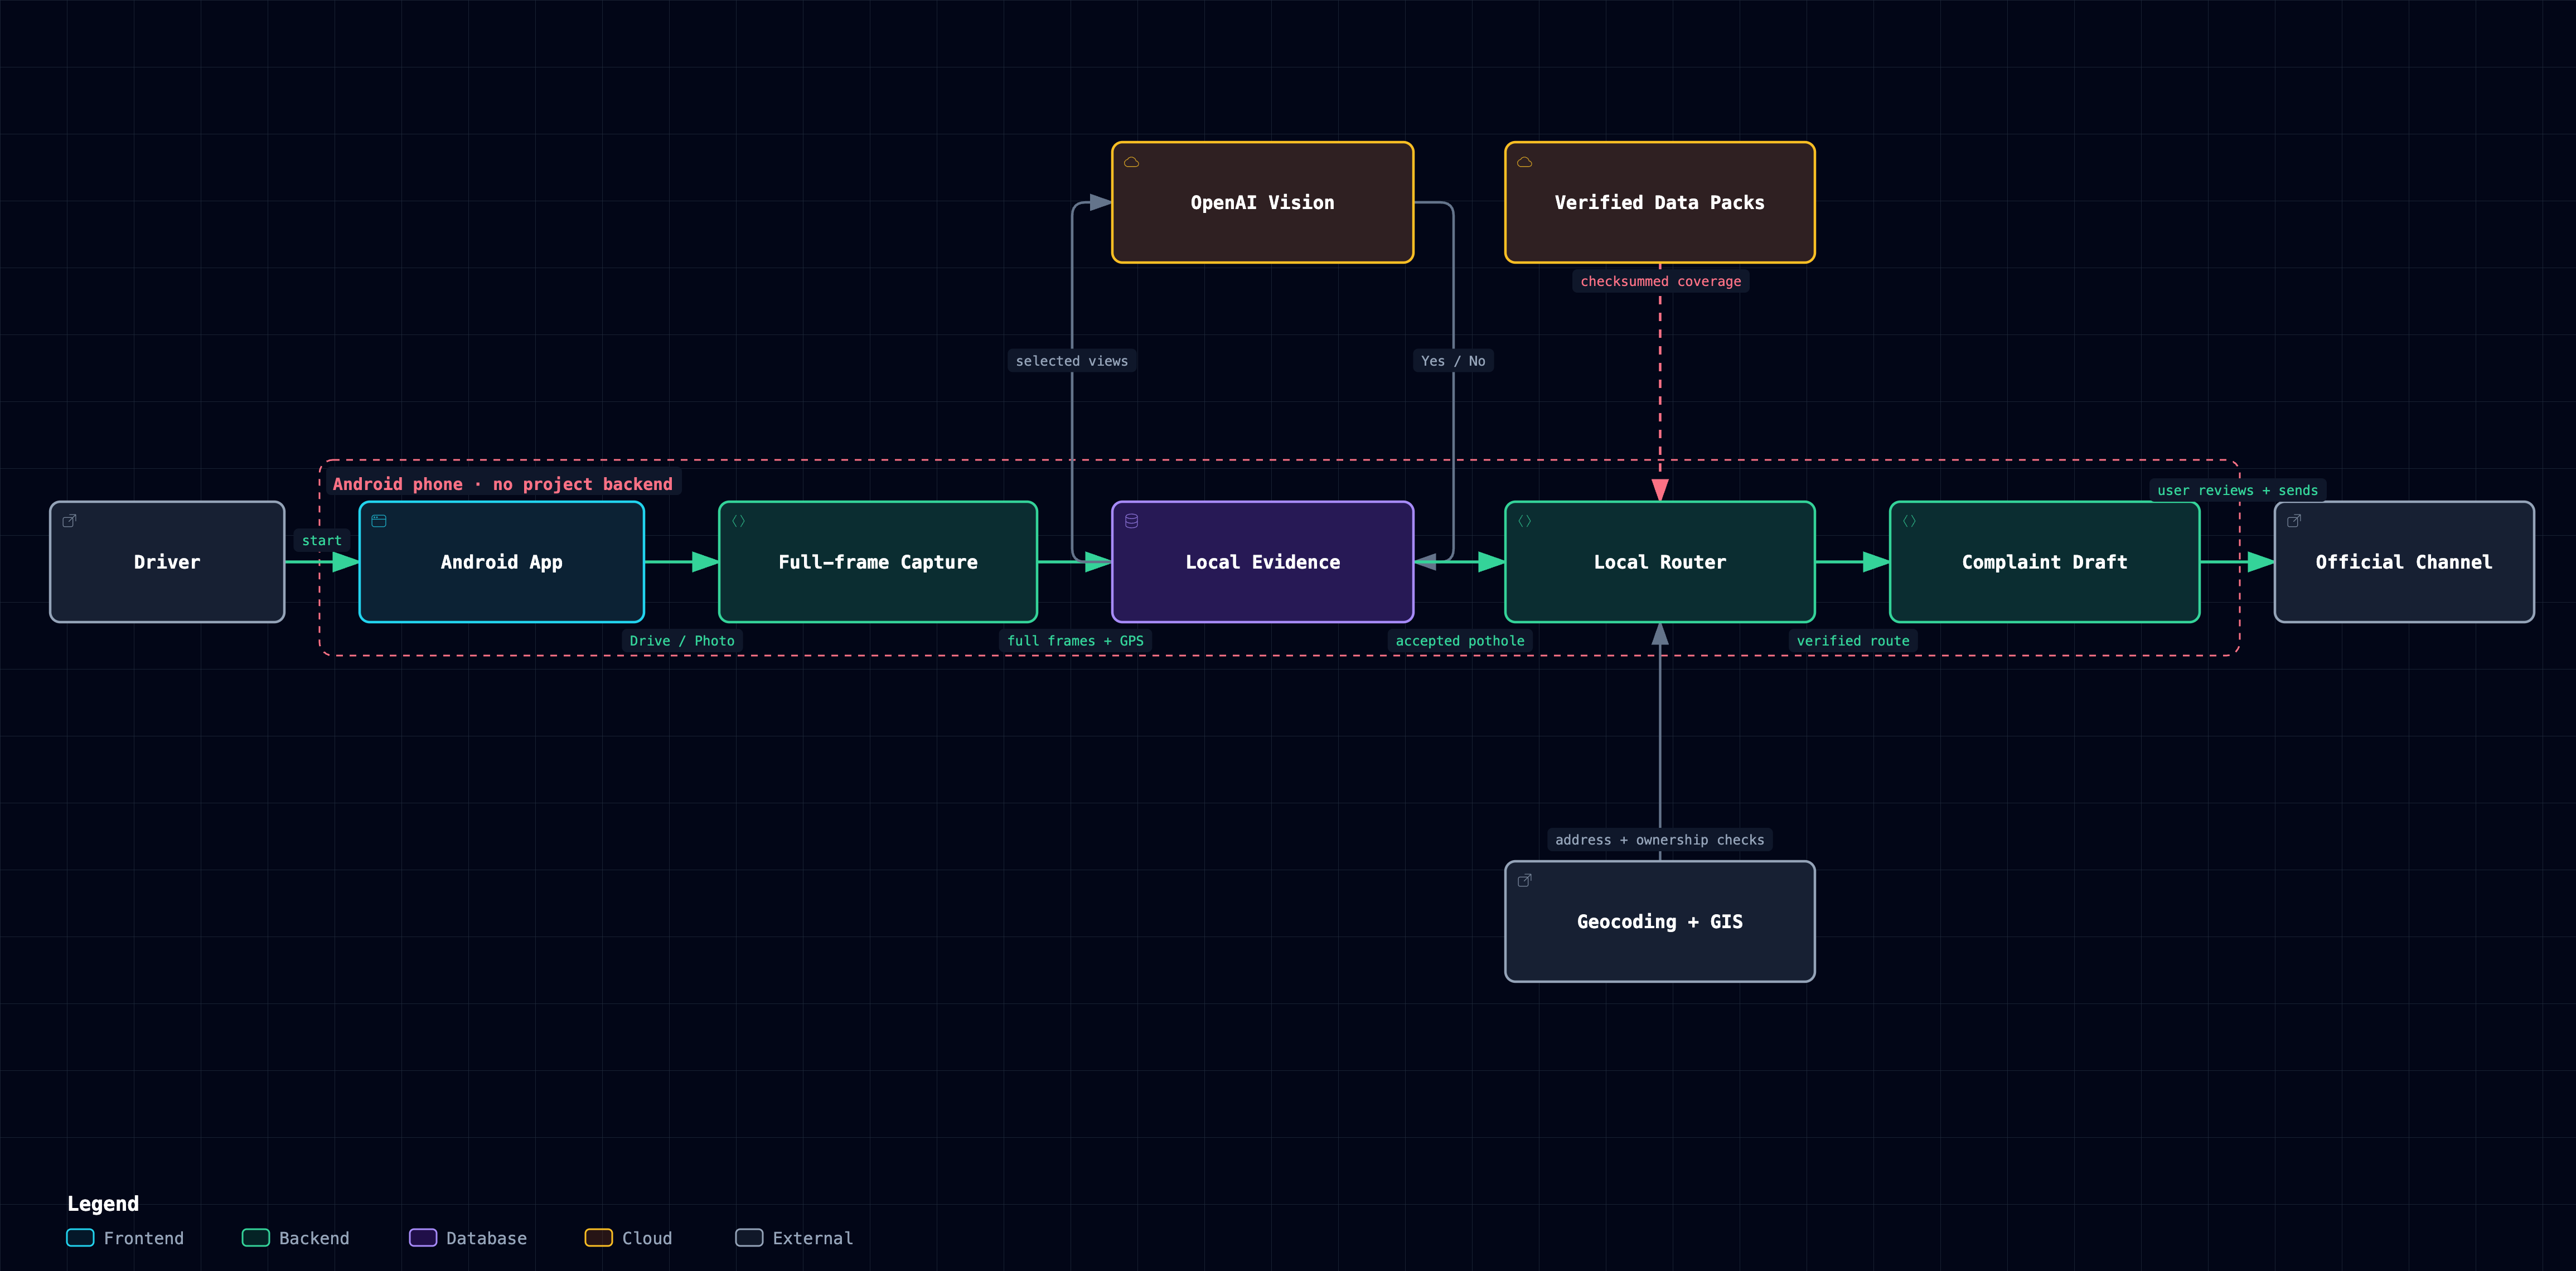Click the Database legend swatch
Screen dimensions: 2576x1271
pos(423,1238)
